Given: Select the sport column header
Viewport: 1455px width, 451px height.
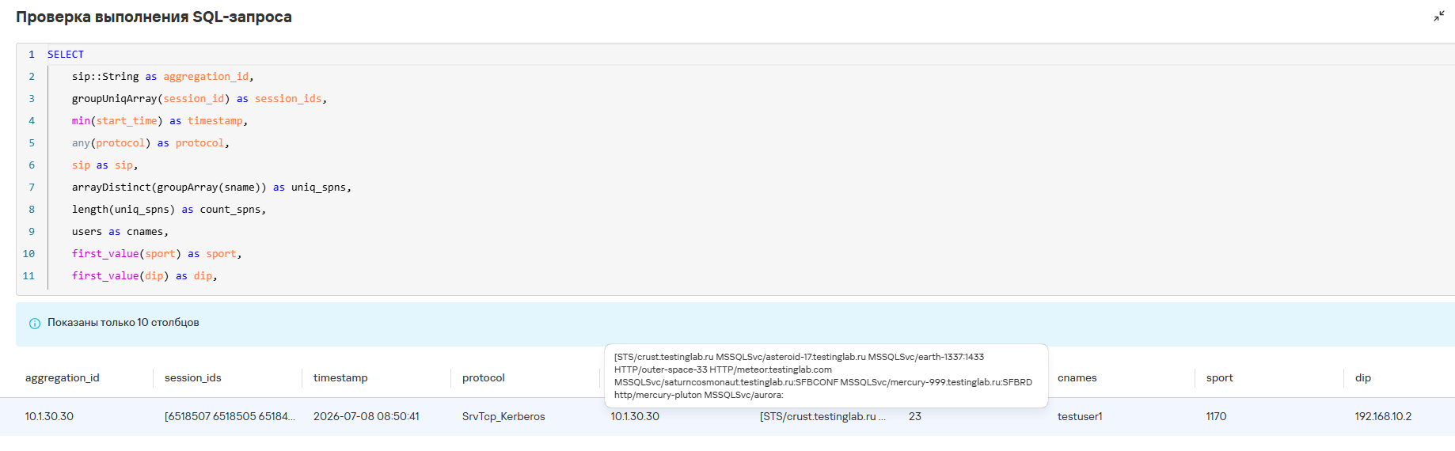Looking at the screenshot, I should 1220,378.
